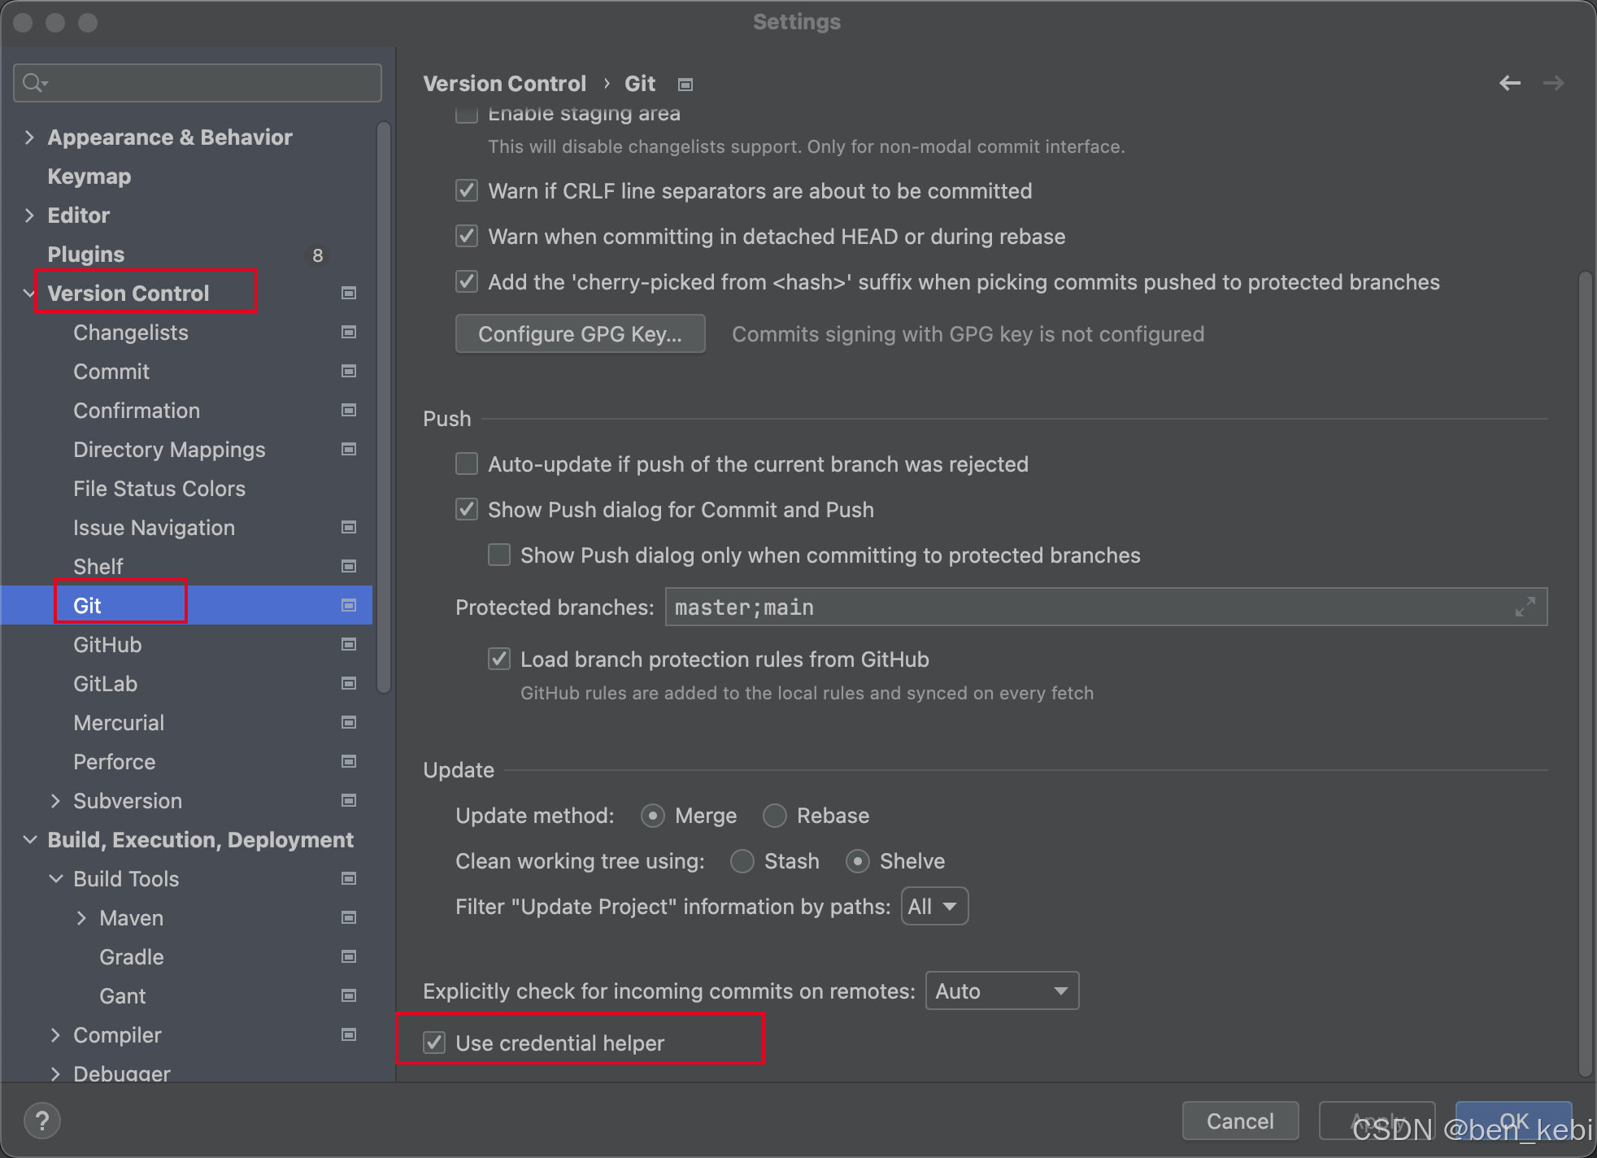Select GitLab in settings tree
The width and height of the screenshot is (1597, 1158).
point(106,683)
